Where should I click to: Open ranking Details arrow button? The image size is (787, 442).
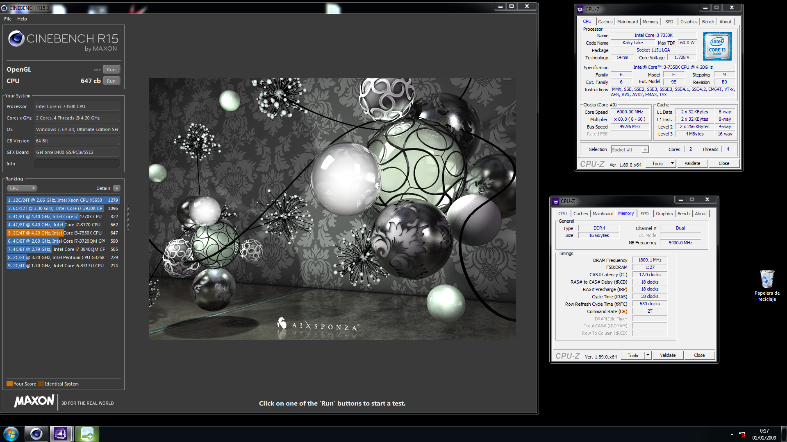[117, 188]
